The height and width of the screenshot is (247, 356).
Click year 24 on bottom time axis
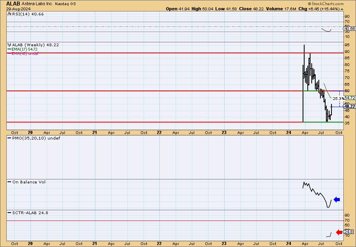click(x=289, y=243)
